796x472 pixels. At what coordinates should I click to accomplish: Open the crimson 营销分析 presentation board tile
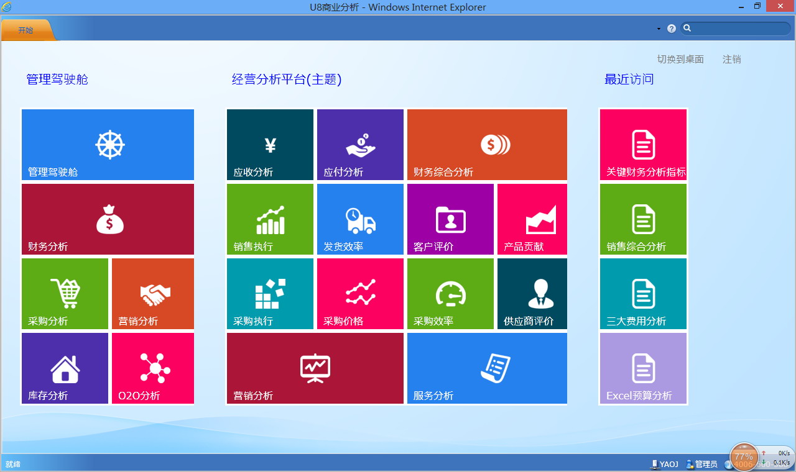[x=315, y=368]
